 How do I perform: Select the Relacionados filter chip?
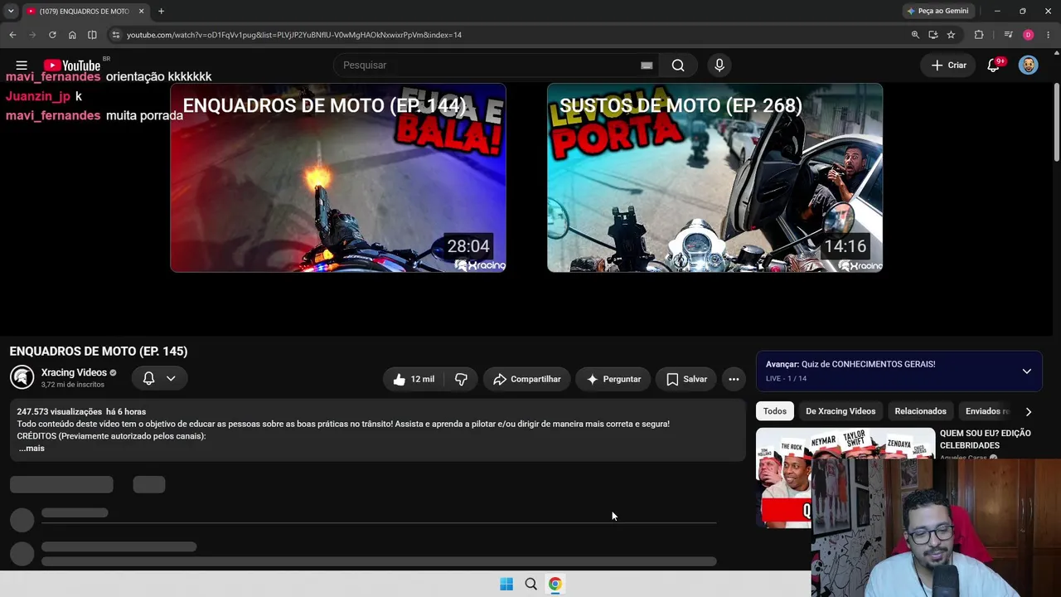click(920, 411)
